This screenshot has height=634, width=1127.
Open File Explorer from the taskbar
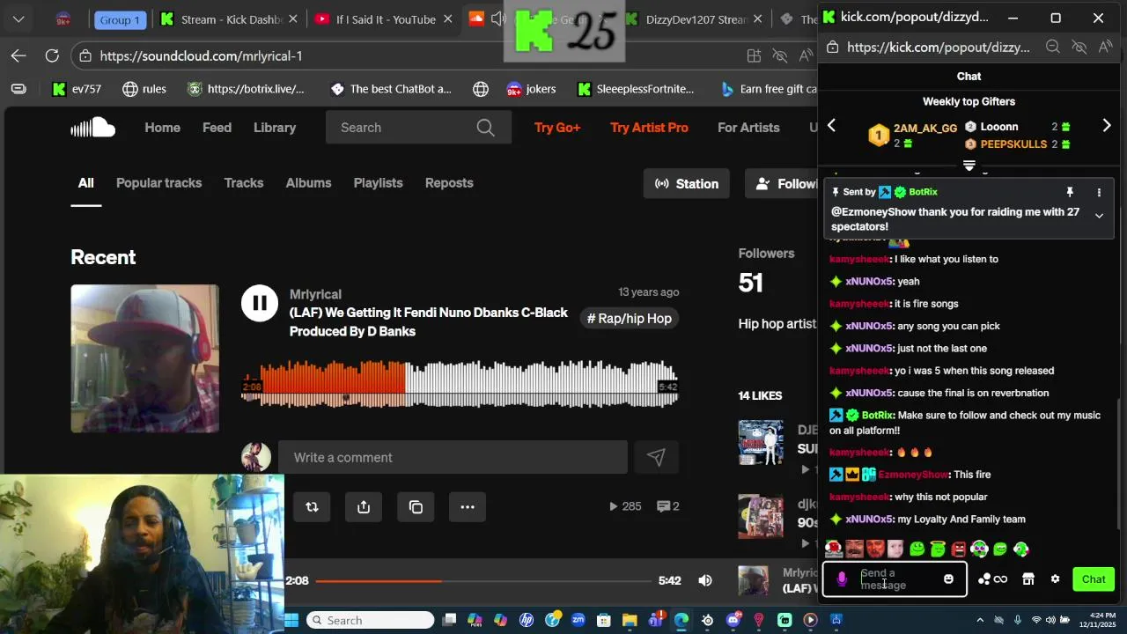point(630,620)
